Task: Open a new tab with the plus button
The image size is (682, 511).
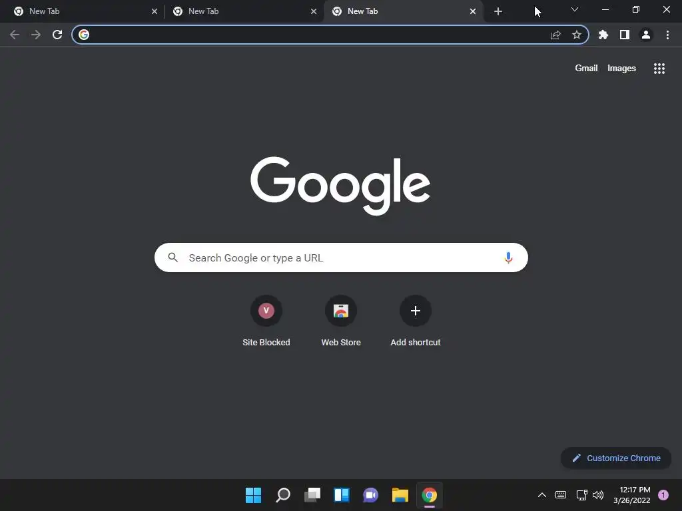Action: 498,11
